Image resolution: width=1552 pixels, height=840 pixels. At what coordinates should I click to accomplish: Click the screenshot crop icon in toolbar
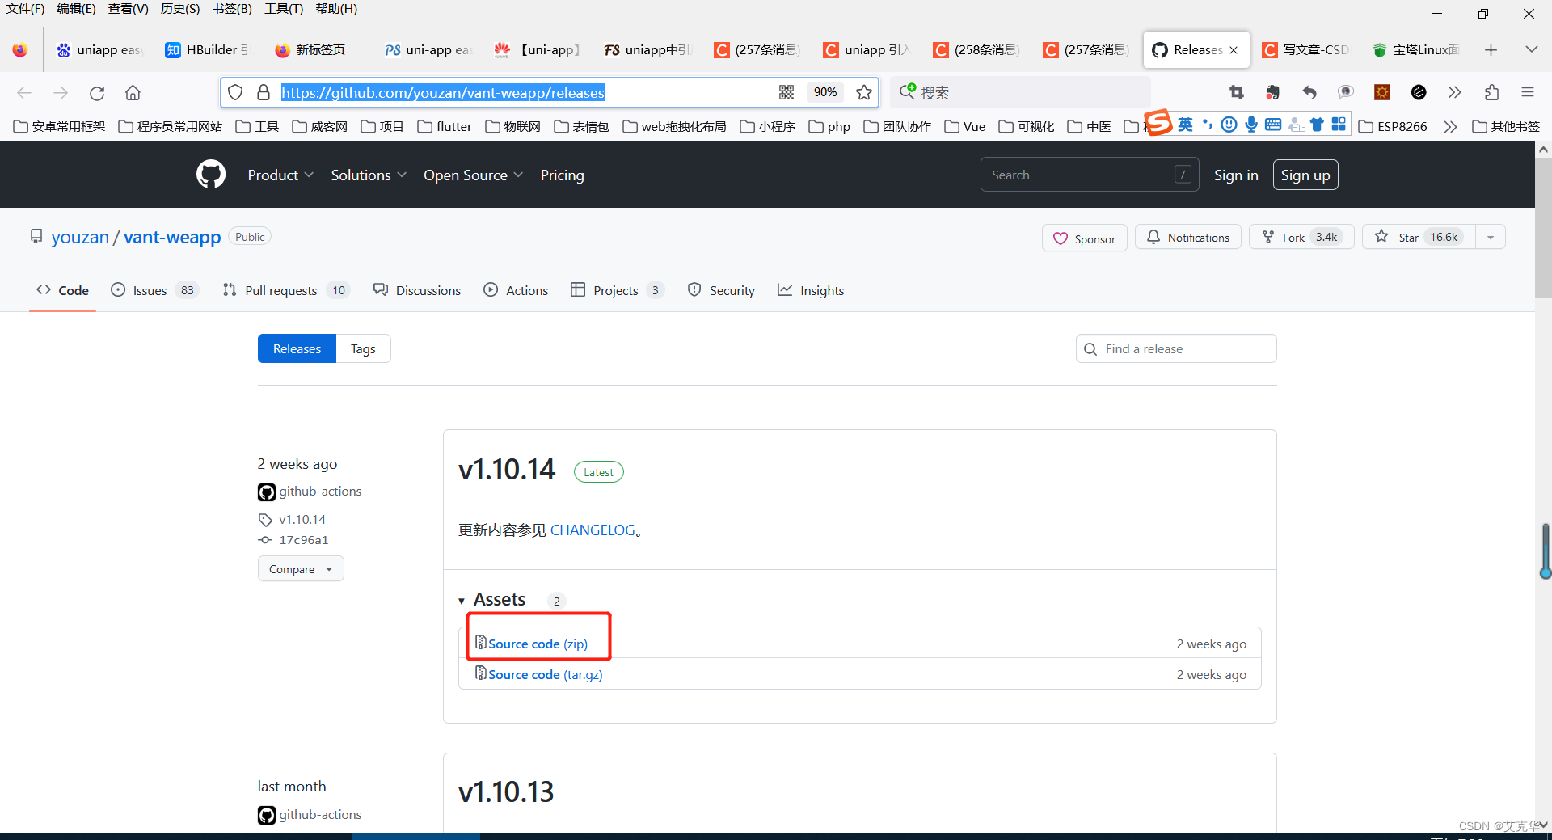1236,92
